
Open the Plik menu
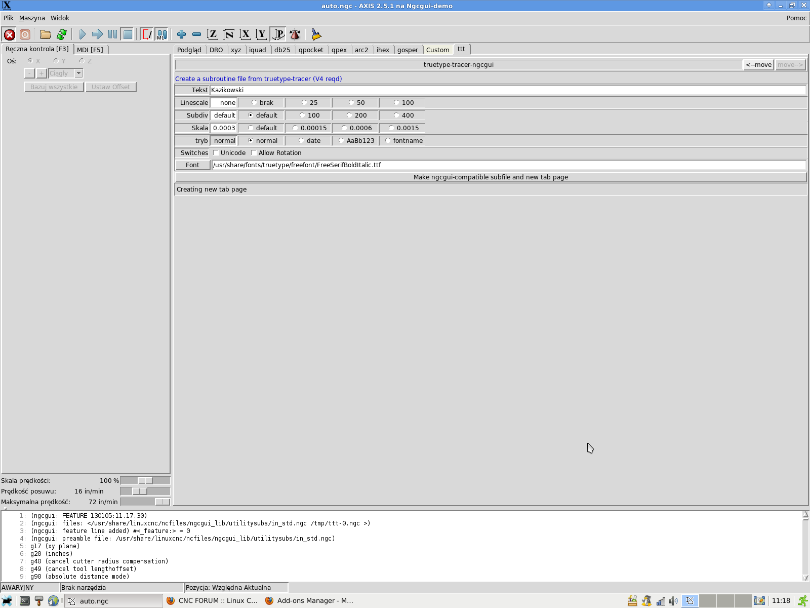click(9, 18)
